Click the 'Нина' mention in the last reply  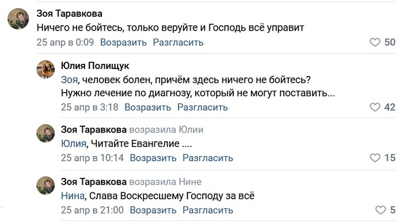[73, 196]
